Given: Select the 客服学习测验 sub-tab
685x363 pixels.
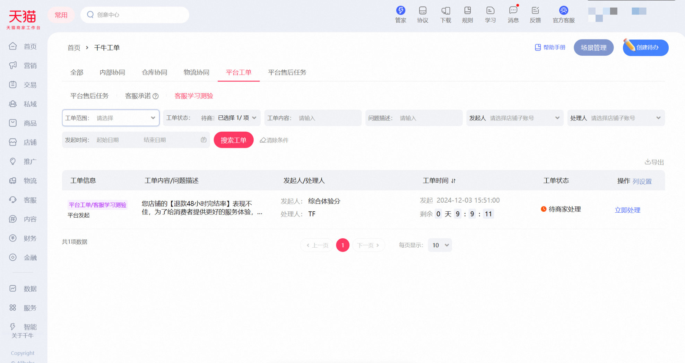Looking at the screenshot, I should tap(194, 96).
